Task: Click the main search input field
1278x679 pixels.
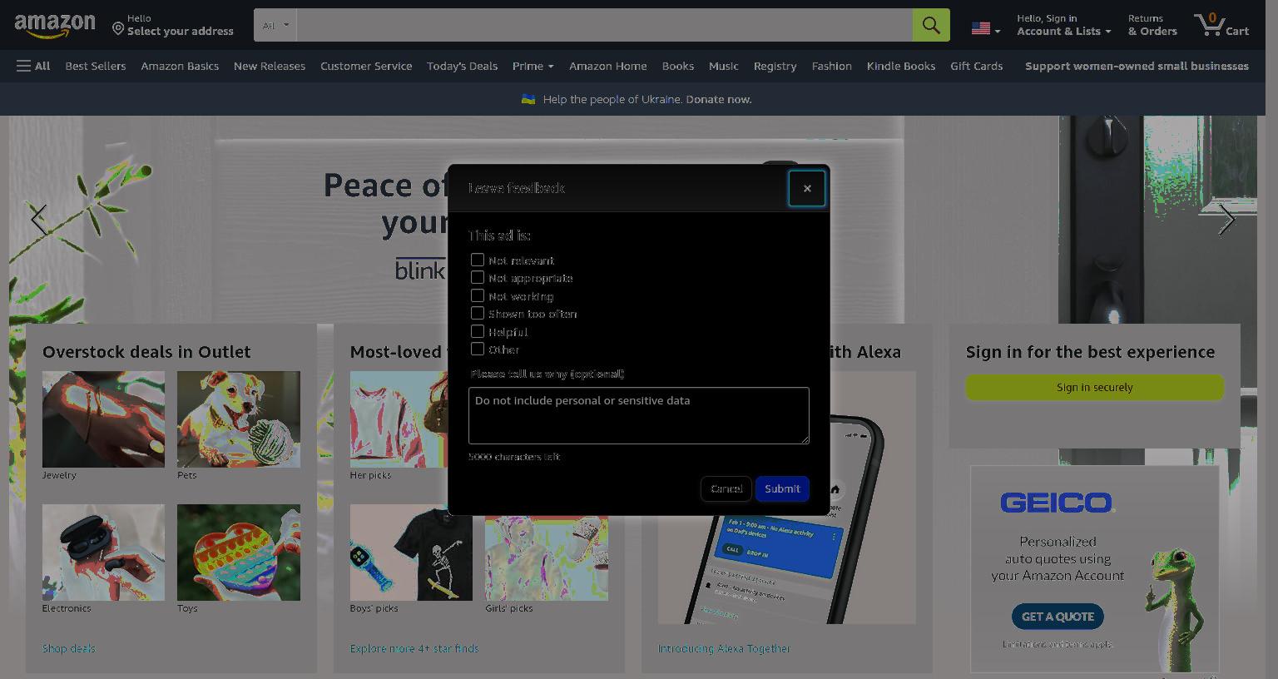Action: (605, 25)
